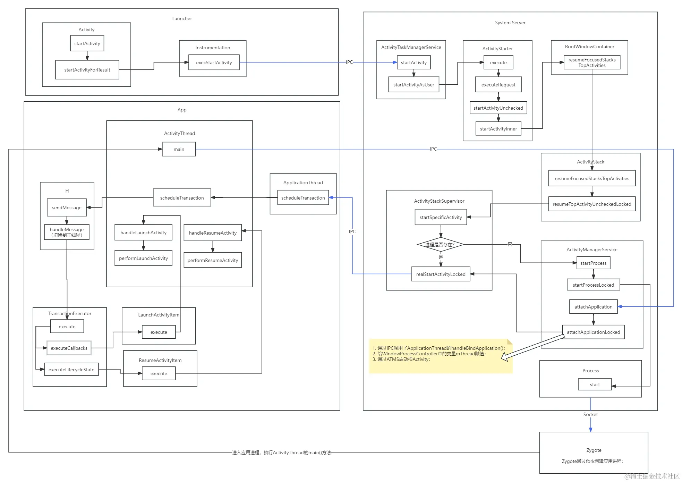This screenshot has width=682, height=482.
Task: Click the execStartActivity box in Instrumentation
Action: (x=214, y=62)
